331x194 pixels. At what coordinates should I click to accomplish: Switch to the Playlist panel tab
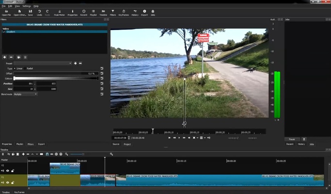tap(20, 144)
